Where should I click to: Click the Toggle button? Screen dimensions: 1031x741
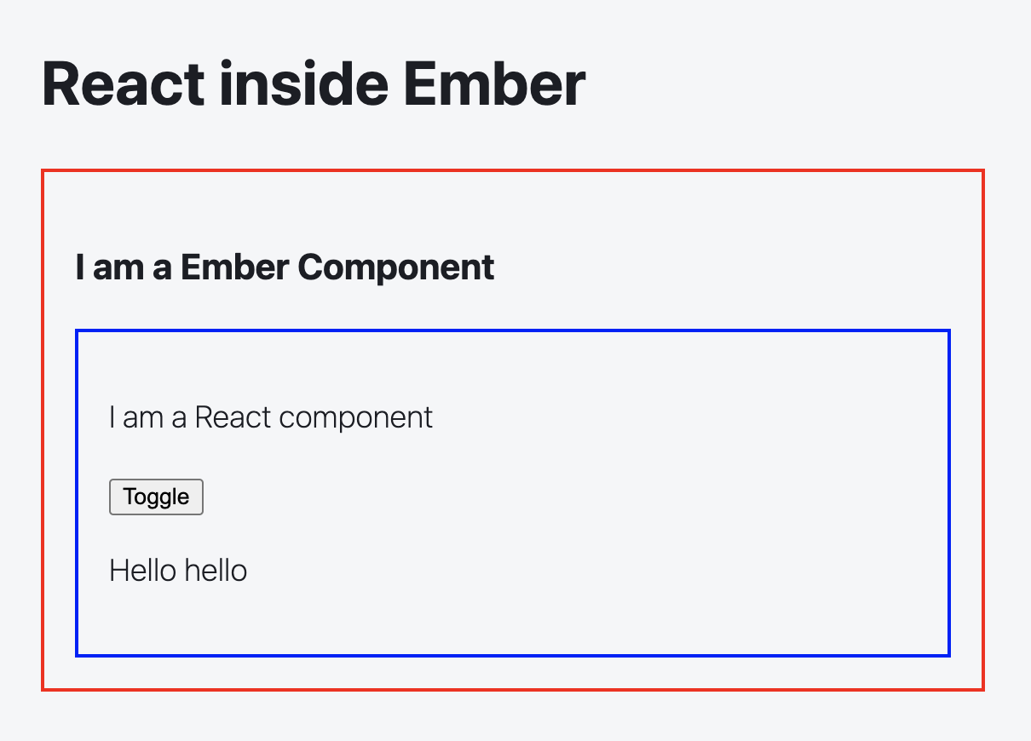pyautogui.click(x=156, y=497)
